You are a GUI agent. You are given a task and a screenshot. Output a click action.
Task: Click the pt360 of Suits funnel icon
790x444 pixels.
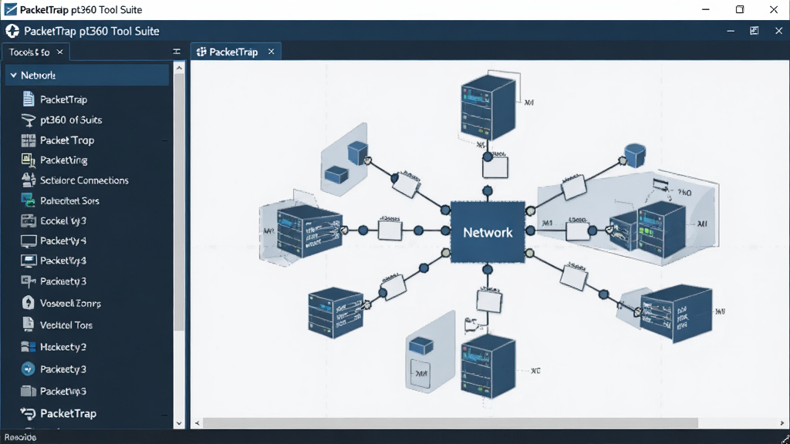coord(29,119)
